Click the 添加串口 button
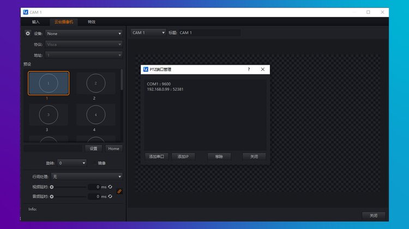 pyautogui.click(x=157, y=157)
